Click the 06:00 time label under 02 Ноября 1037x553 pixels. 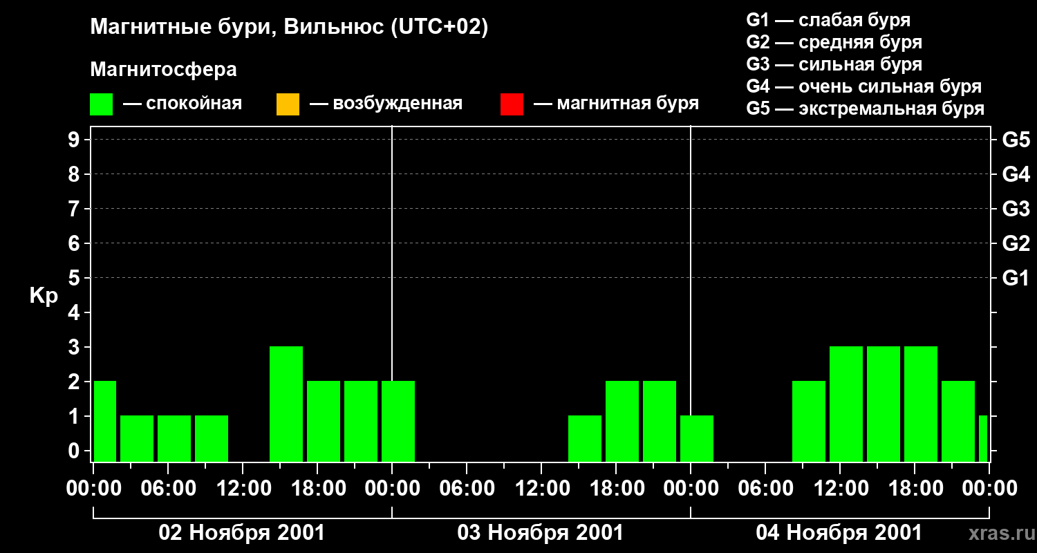tap(168, 489)
